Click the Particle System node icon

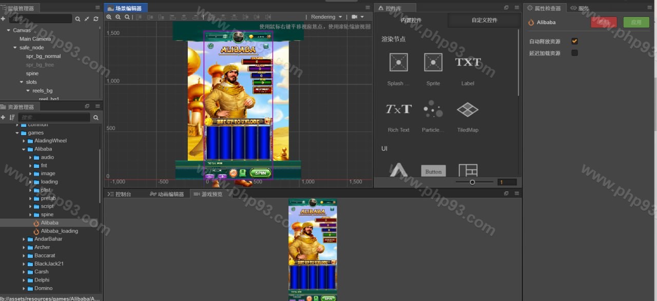(x=433, y=109)
